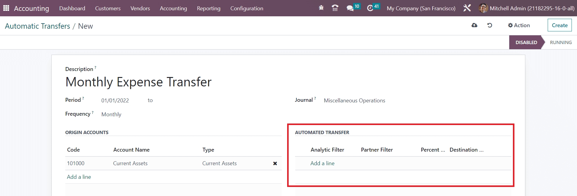The width and height of the screenshot is (577, 196).
Task: Open the Journal field Miscellaneous Operations
Action: coord(354,101)
